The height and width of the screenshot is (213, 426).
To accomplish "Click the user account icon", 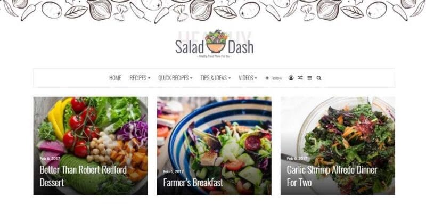I will tap(291, 78).
